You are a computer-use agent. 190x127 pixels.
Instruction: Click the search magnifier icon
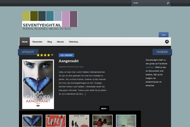point(168,3)
